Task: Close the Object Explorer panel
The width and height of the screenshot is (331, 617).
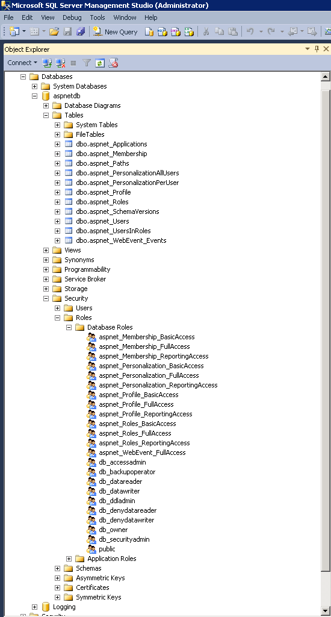Action: 326,49
